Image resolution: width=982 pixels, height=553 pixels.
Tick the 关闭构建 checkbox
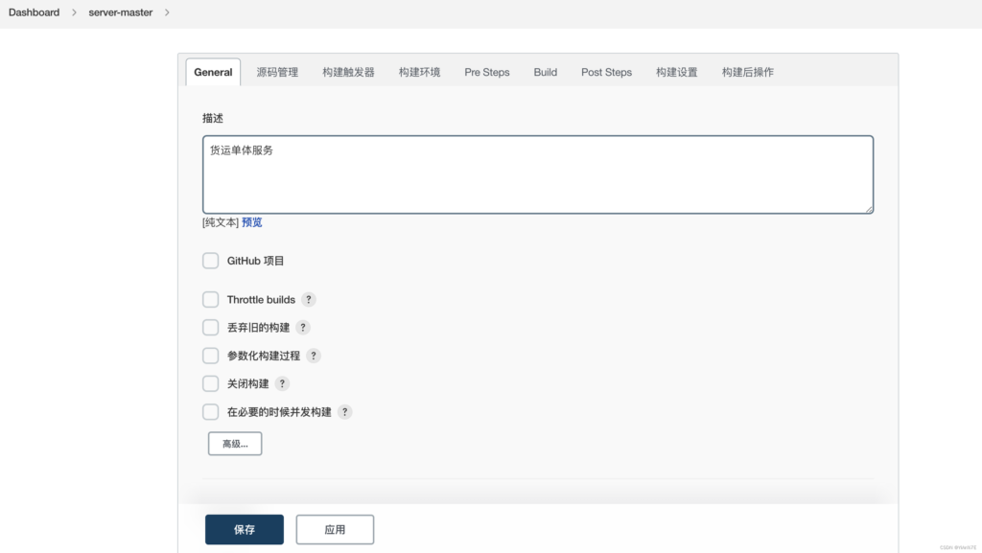coord(211,383)
